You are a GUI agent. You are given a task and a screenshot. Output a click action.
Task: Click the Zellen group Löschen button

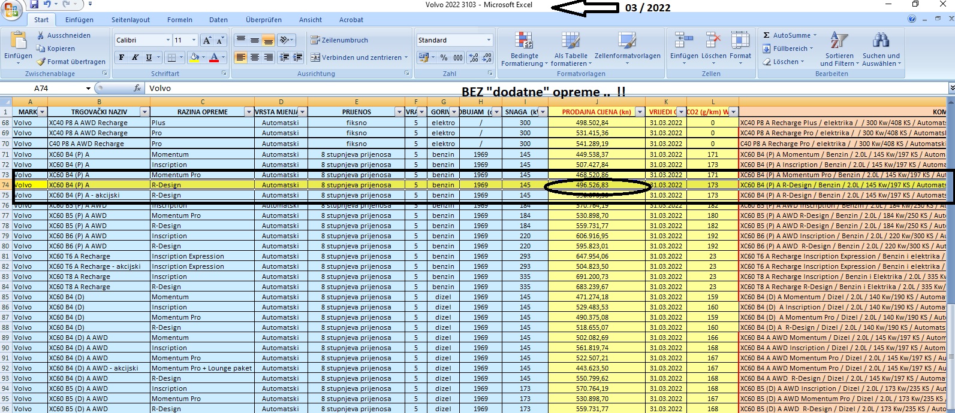point(713,47)
